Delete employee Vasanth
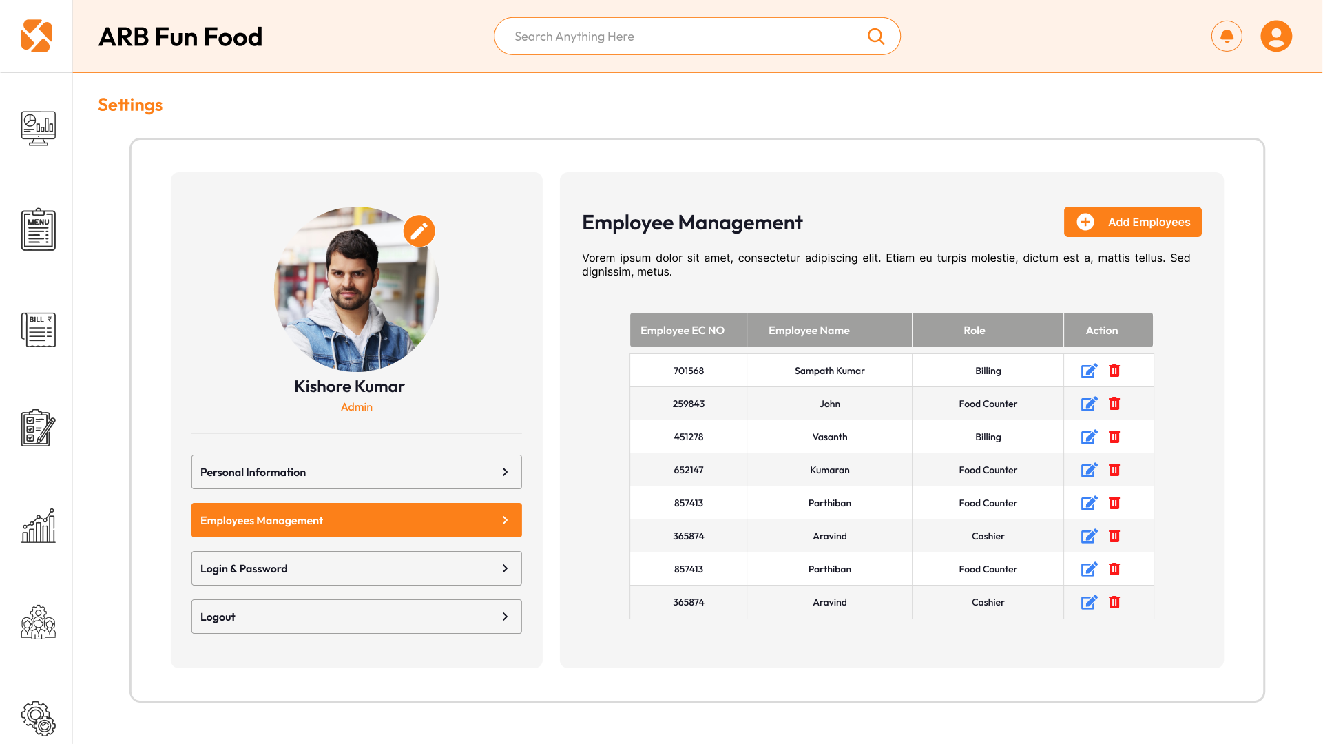The width and height of the screenshot is (1323, 744). click(x=1114, y=437)
